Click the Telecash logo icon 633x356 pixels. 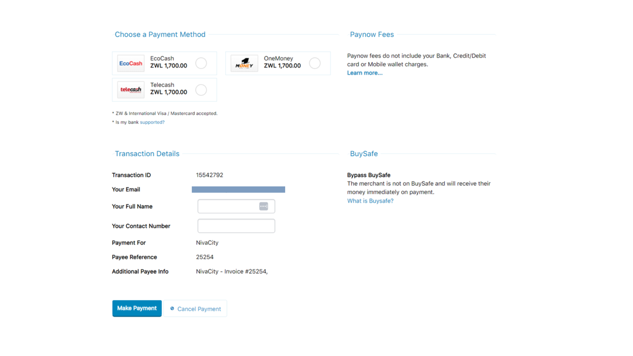(131, 89)
